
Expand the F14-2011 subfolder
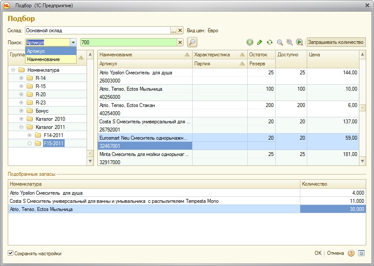(29, 135)
